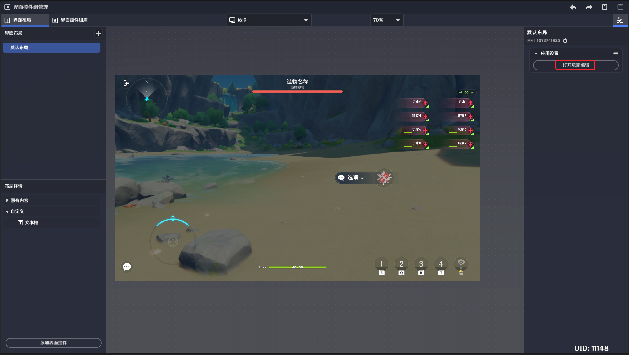Open the help question mark icon
The width and height of the screenshot is (629, 355).
(x=605, y=7)
